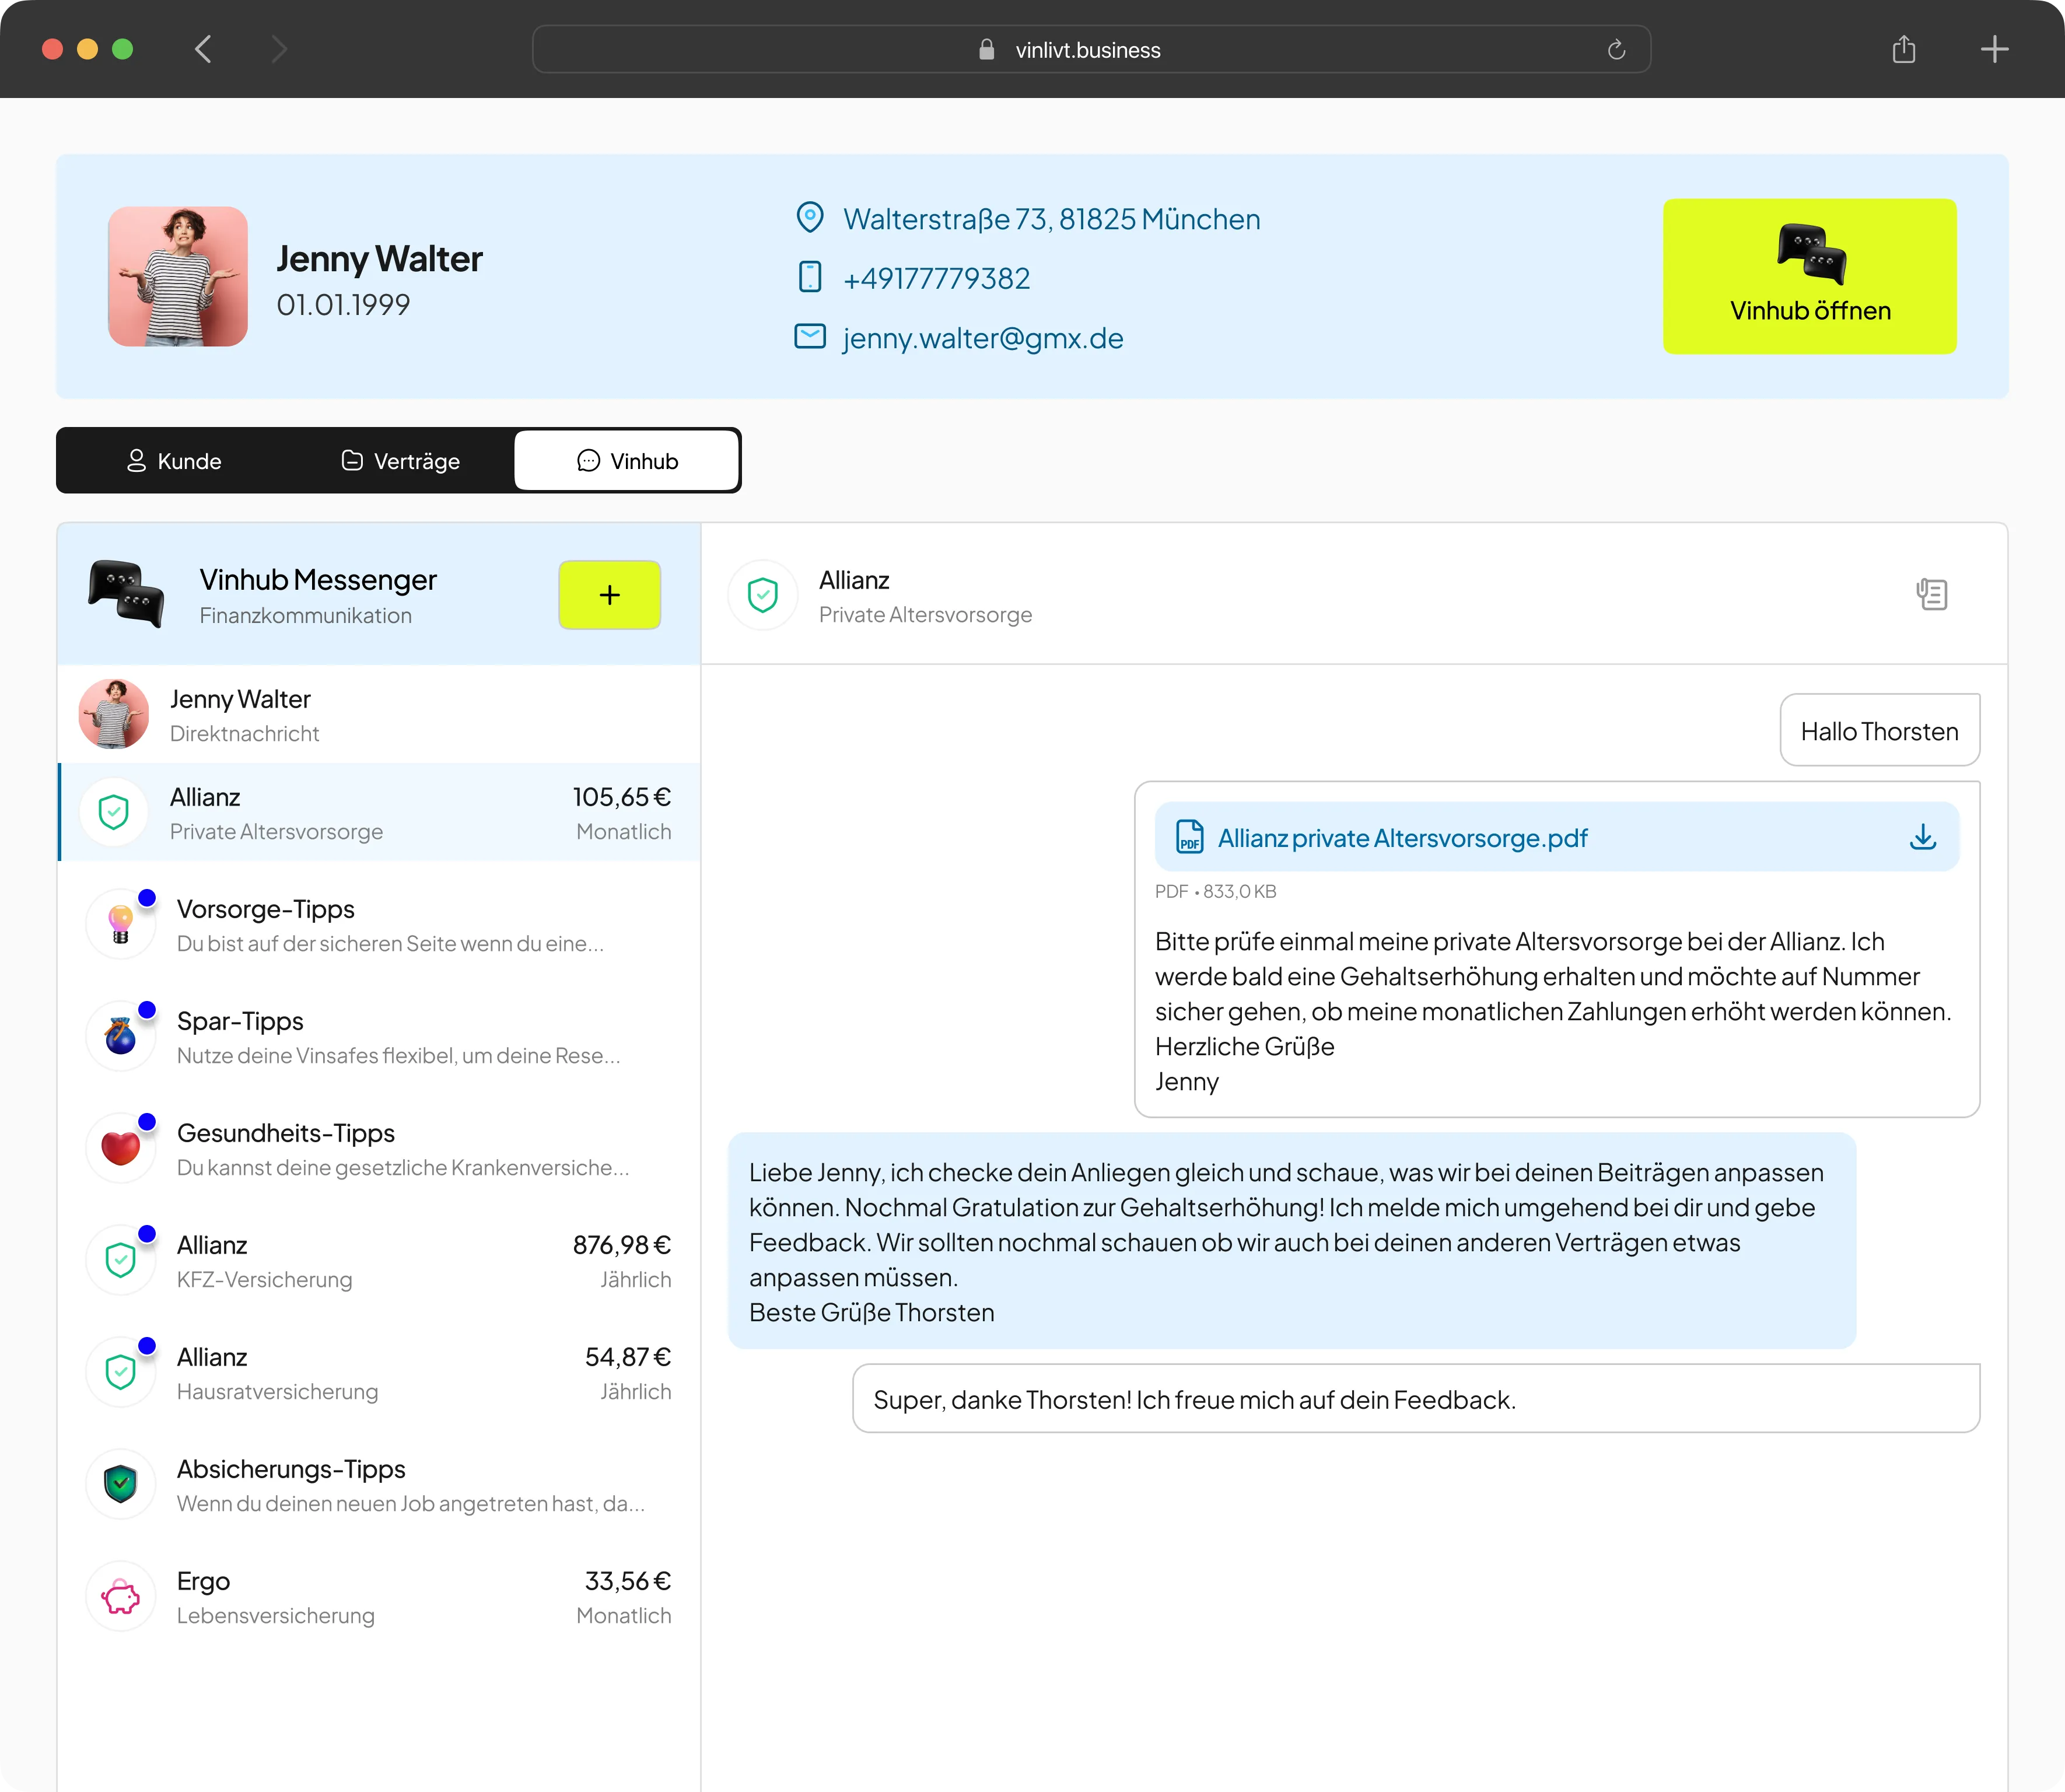Click the 33,56 € amount

(x=627, y=1581)
